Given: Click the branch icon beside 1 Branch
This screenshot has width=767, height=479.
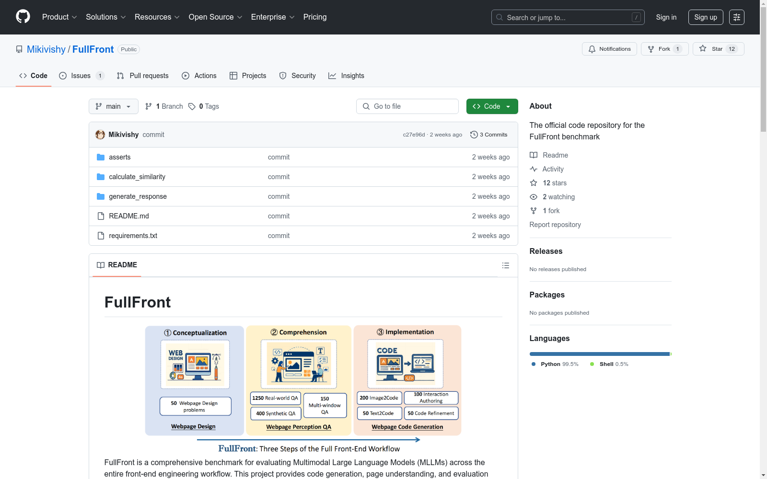Looking at the screenshot, I should (149, 106).
